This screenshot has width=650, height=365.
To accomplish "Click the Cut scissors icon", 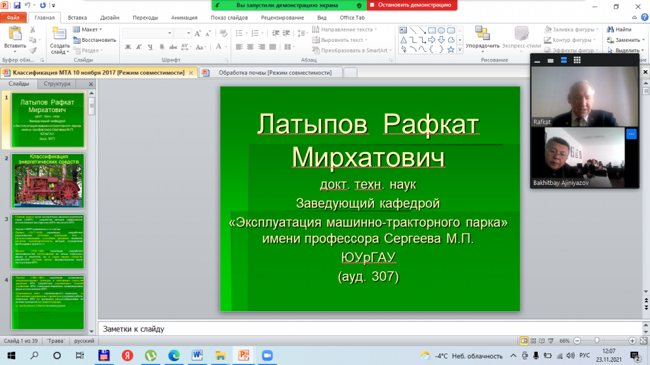I will [x=33, y=30].
